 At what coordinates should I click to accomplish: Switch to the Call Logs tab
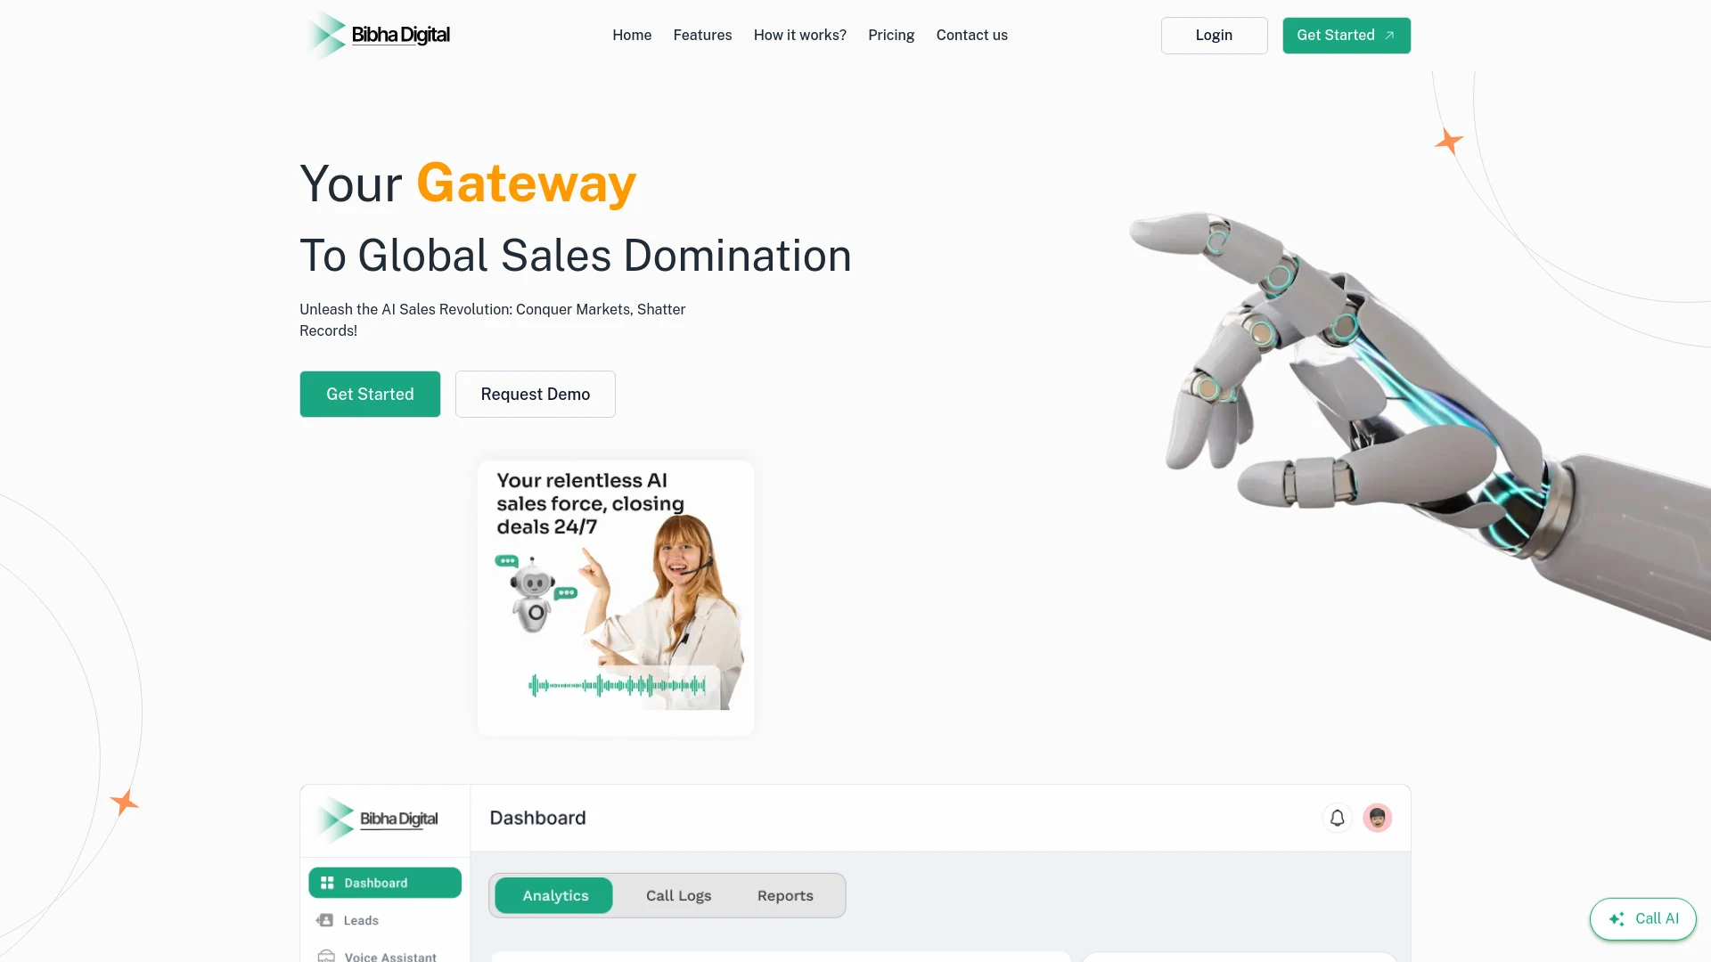pos(678,895)
